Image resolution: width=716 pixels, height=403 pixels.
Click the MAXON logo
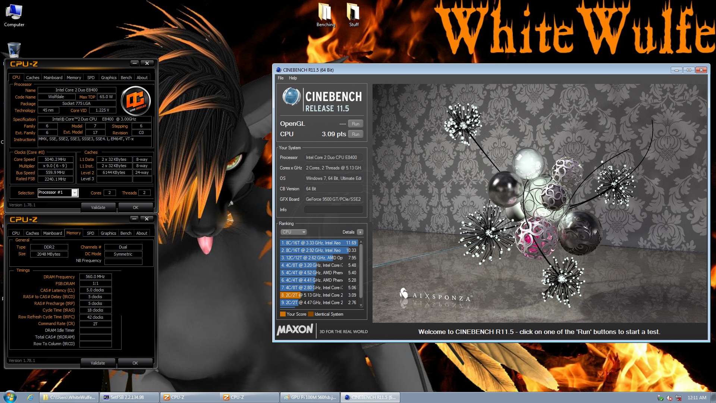[x=295, y=329]
